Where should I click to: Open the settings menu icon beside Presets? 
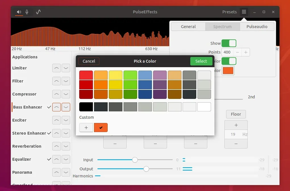(x=244, y=12)
